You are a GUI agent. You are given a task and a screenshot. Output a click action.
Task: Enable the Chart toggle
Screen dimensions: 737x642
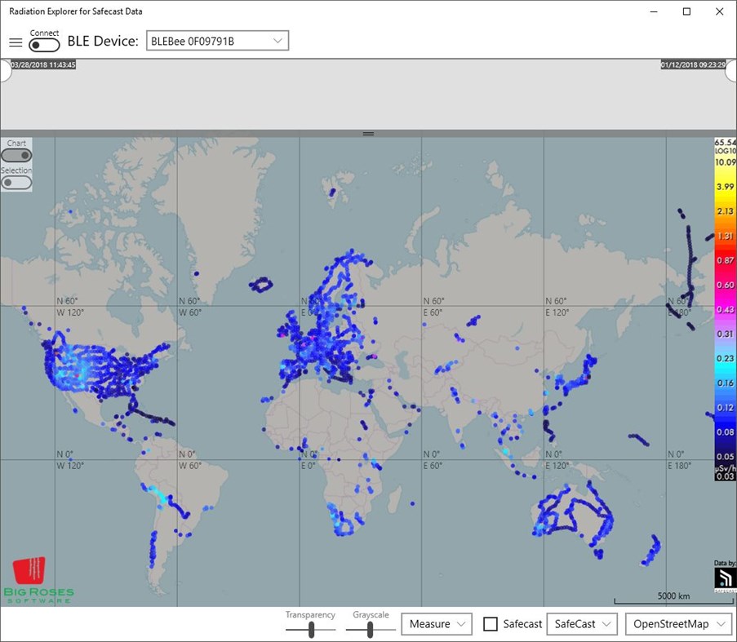[x=16, y=154]
